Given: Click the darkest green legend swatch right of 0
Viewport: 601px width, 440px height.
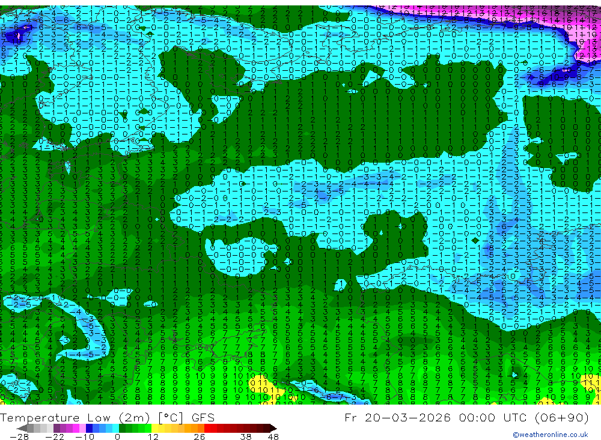Looking at the screenshot, I should coord(122,428).
